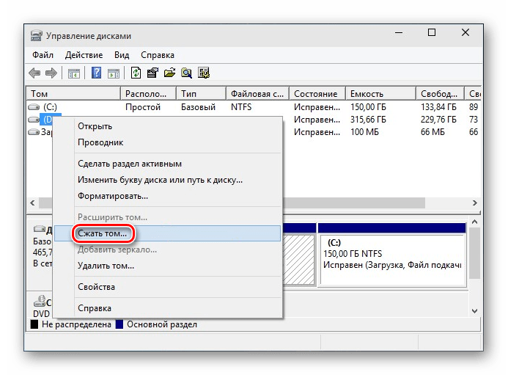The image size is (508, 375).
Task: Click down arrow of lower pane scrollbar
Action: (474, 310)
